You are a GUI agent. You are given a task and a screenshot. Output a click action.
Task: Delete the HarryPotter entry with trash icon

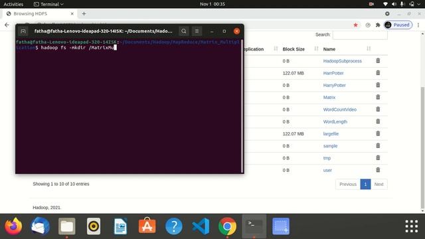[378, 85]
